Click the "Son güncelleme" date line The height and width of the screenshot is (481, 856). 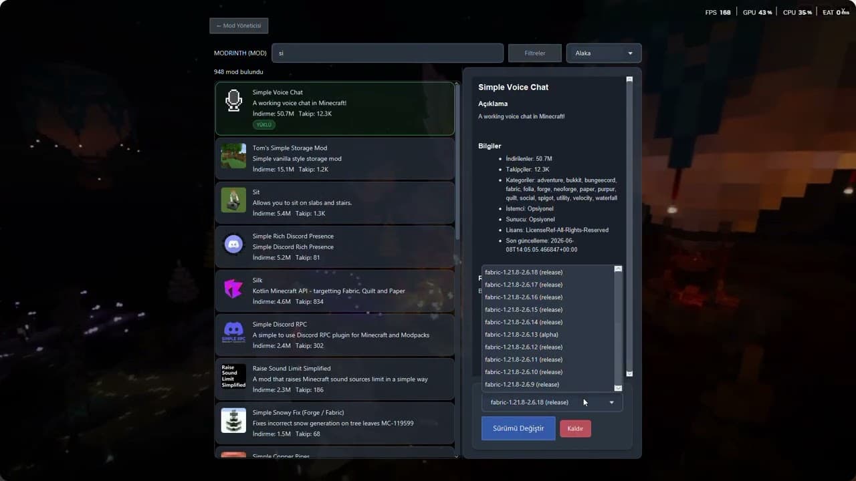(542, 245)
